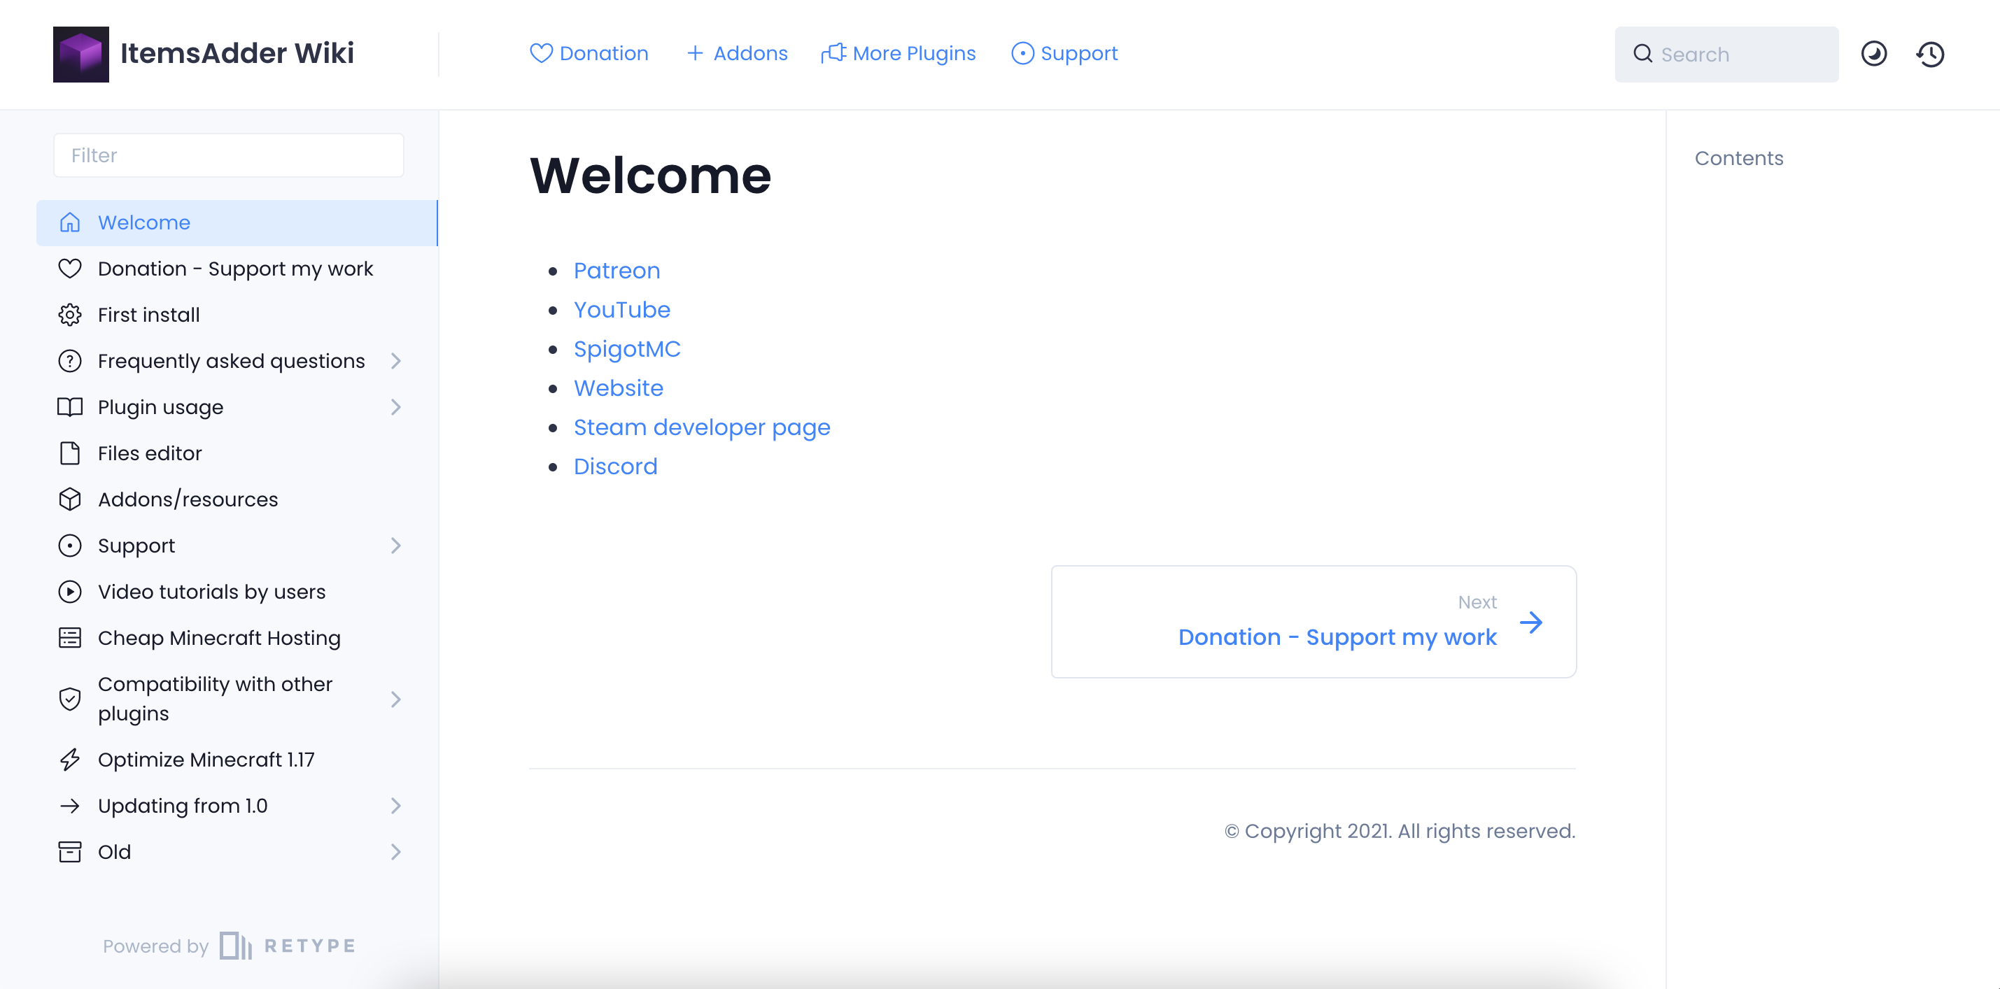Expand the Old section in sidebar
Screen dimensions: 2000x989
click(x=397, y=852)
